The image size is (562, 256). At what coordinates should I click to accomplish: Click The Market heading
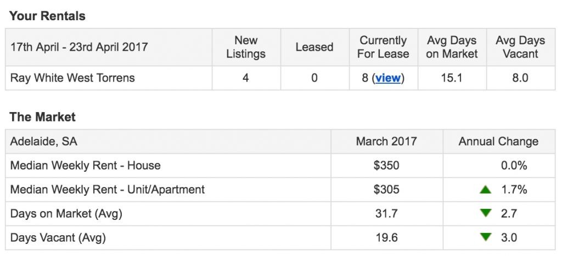tap(42, 117)
